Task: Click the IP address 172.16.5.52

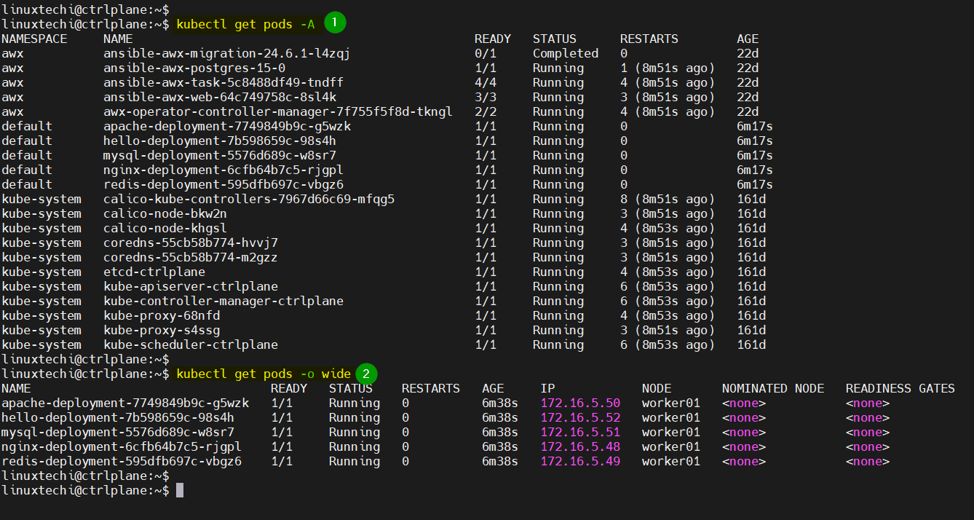Action: [580, 418]
